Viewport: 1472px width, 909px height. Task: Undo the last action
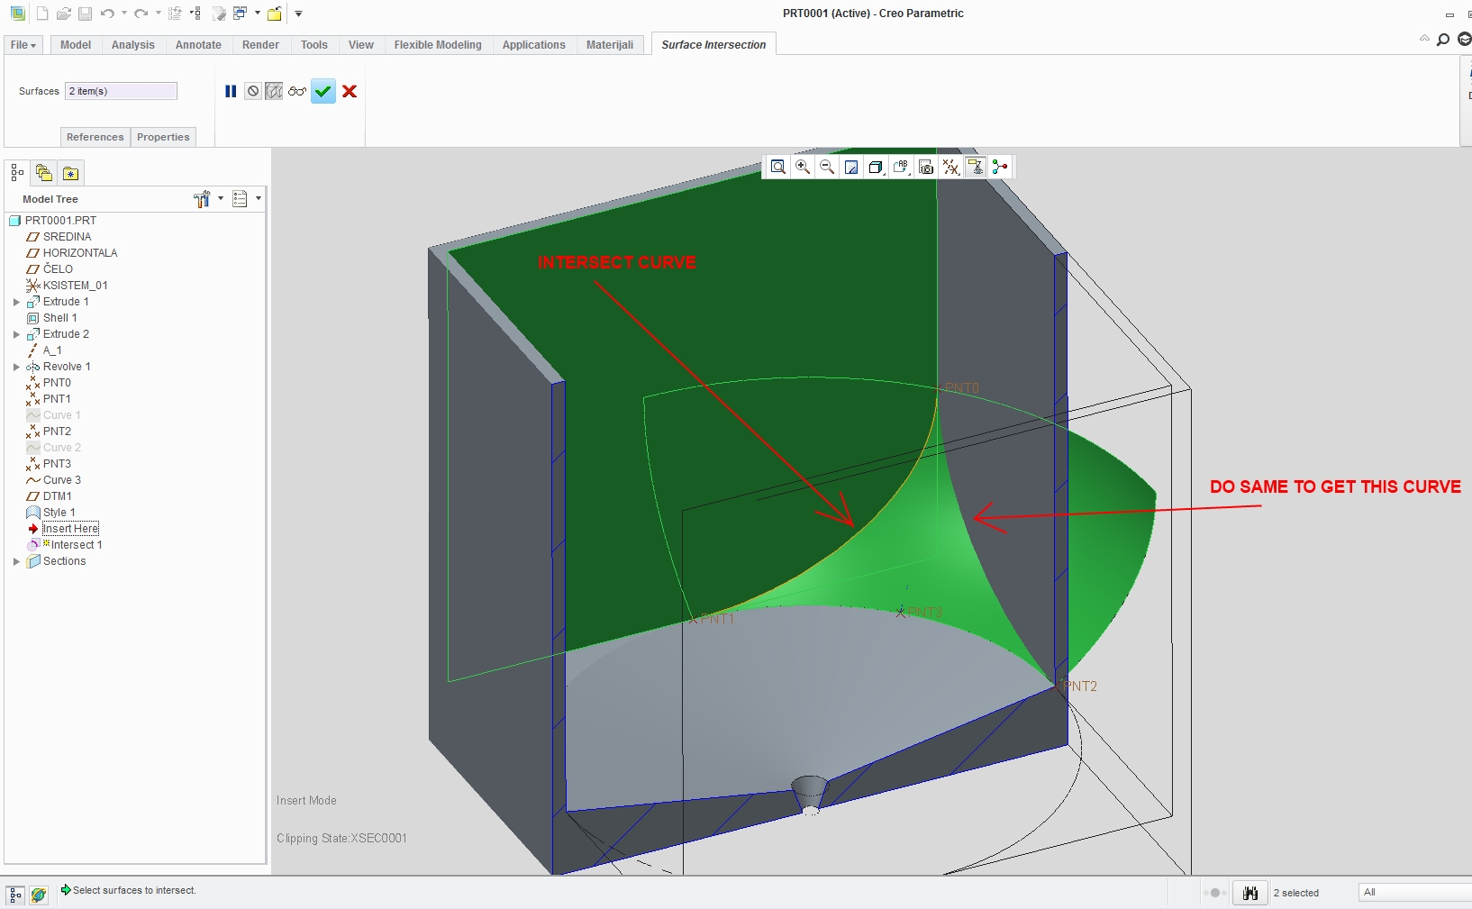pyautogui.click(x=107, y=14)
